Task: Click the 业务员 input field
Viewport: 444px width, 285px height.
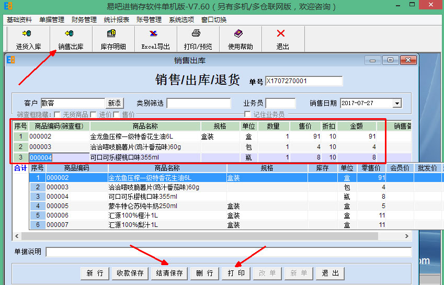Action: [281, 104]
